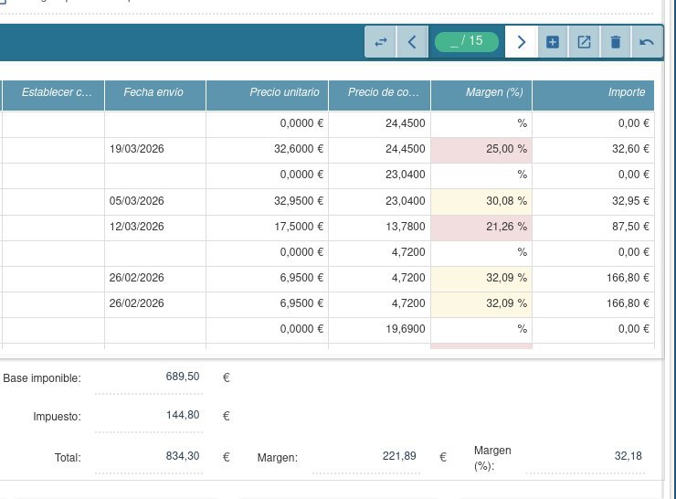
Task: Sort by Fecha envío column header
Action: [155, 95]
